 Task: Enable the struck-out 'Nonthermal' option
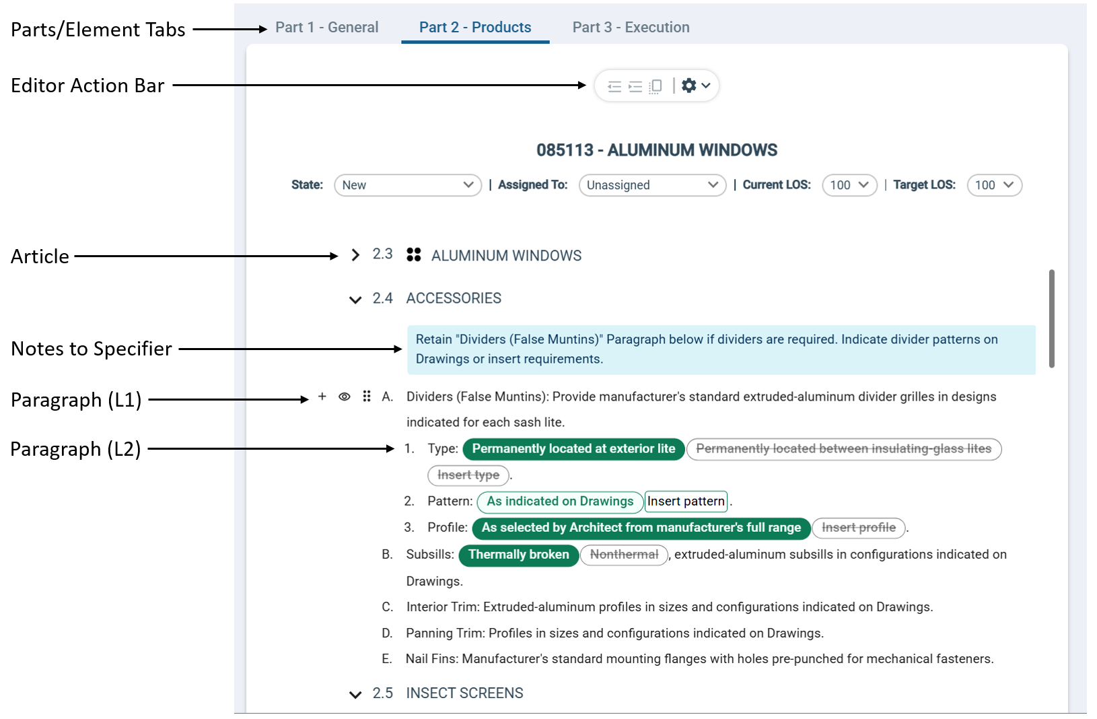coord(624,555)
